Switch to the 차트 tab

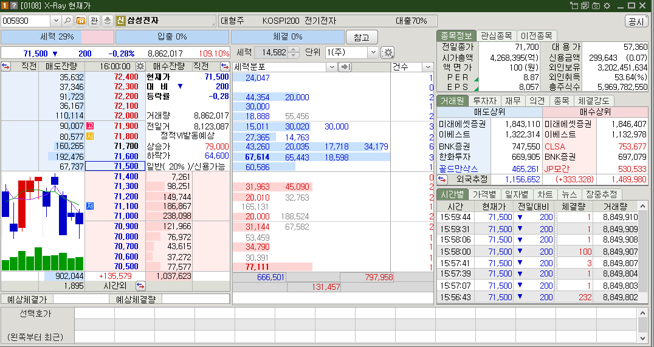545,194
